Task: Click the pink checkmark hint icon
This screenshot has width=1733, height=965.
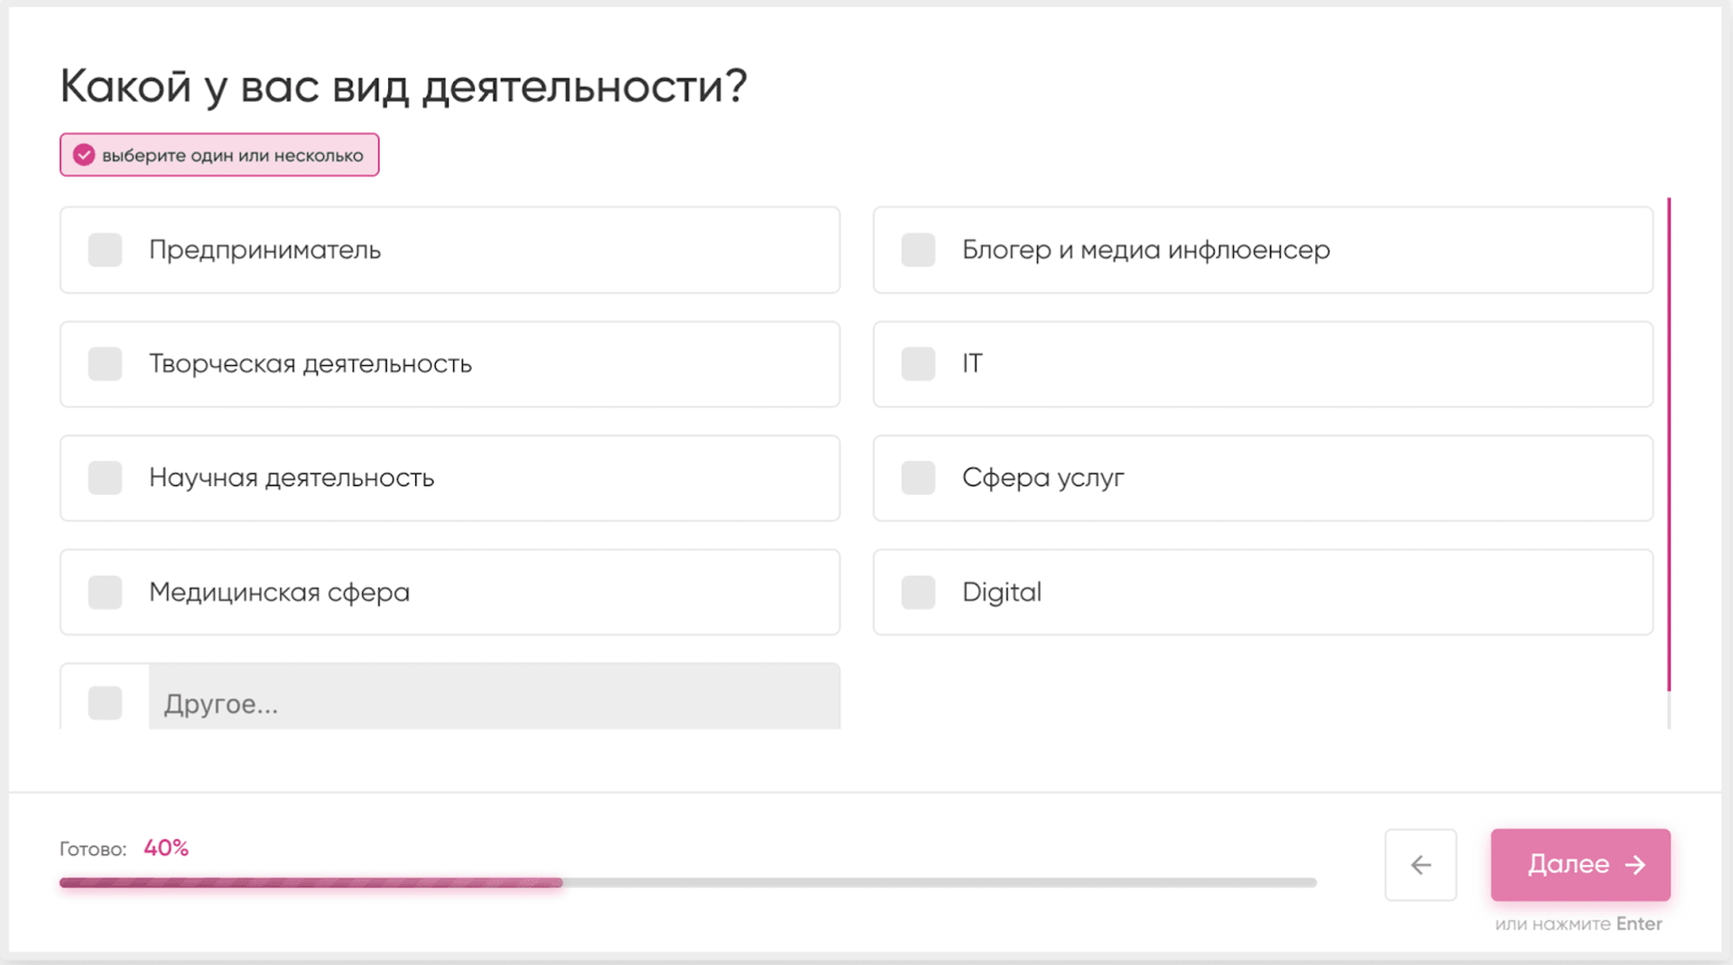Action: [84, 155]
